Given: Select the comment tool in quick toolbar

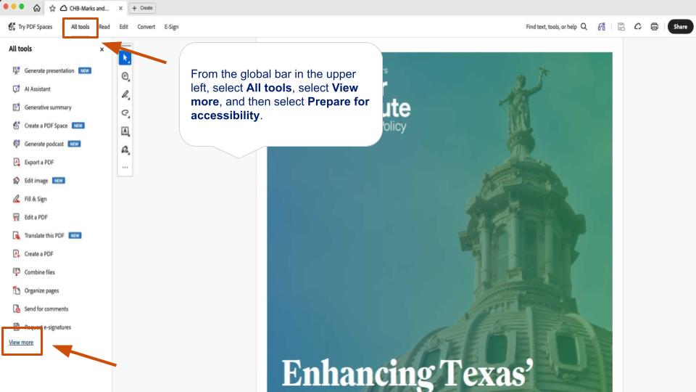Looking at the screenshot, I should click(125, 76).
